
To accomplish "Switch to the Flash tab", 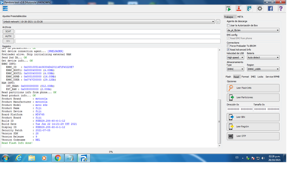I will point(228,77).
